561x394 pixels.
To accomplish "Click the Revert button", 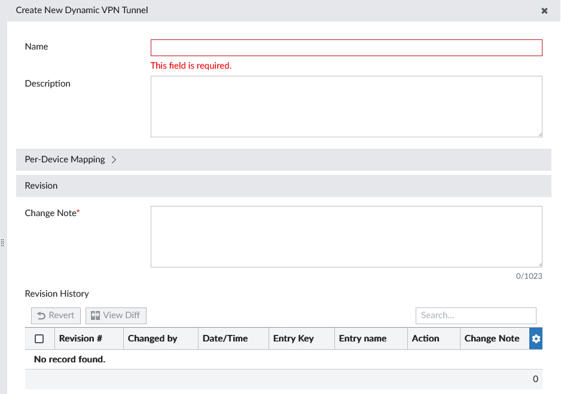I will (56, 315).
